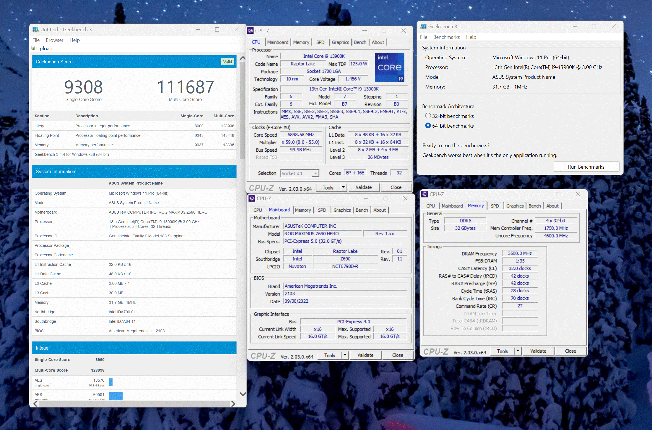Viewport: 652px width, 430px height.
Task: Click the CPU-Z title icon in the Mainboard window
Action: [252, 198]
